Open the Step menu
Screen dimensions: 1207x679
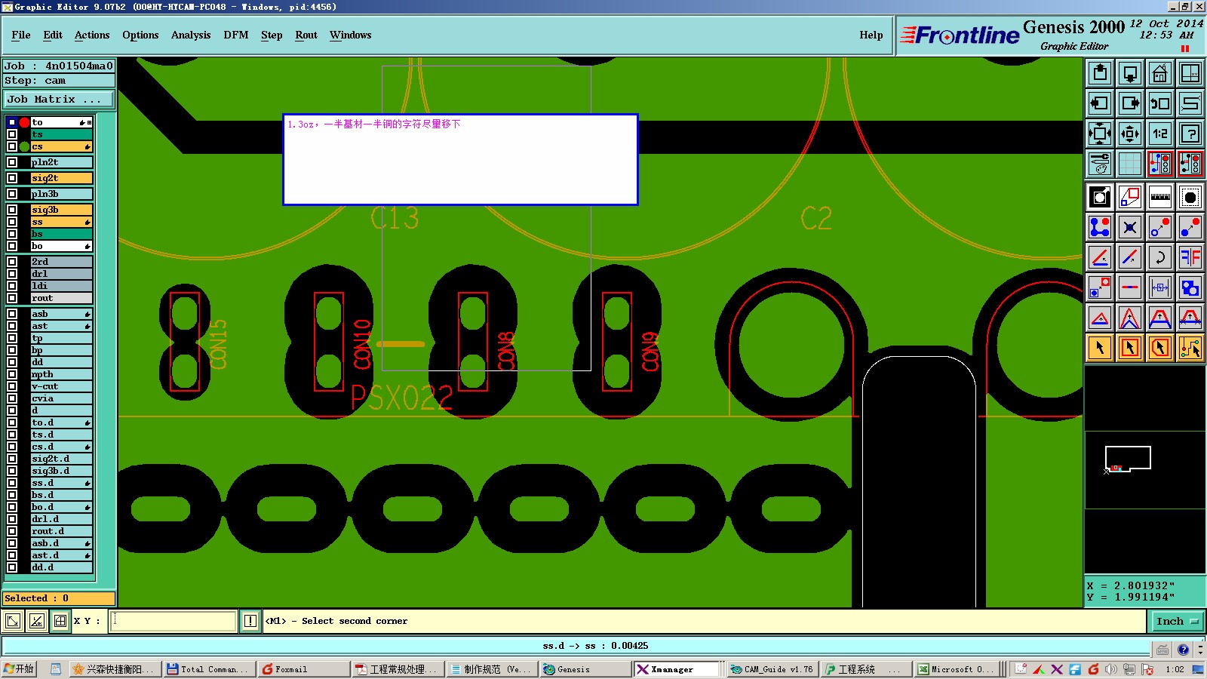(x=272, y=35)
